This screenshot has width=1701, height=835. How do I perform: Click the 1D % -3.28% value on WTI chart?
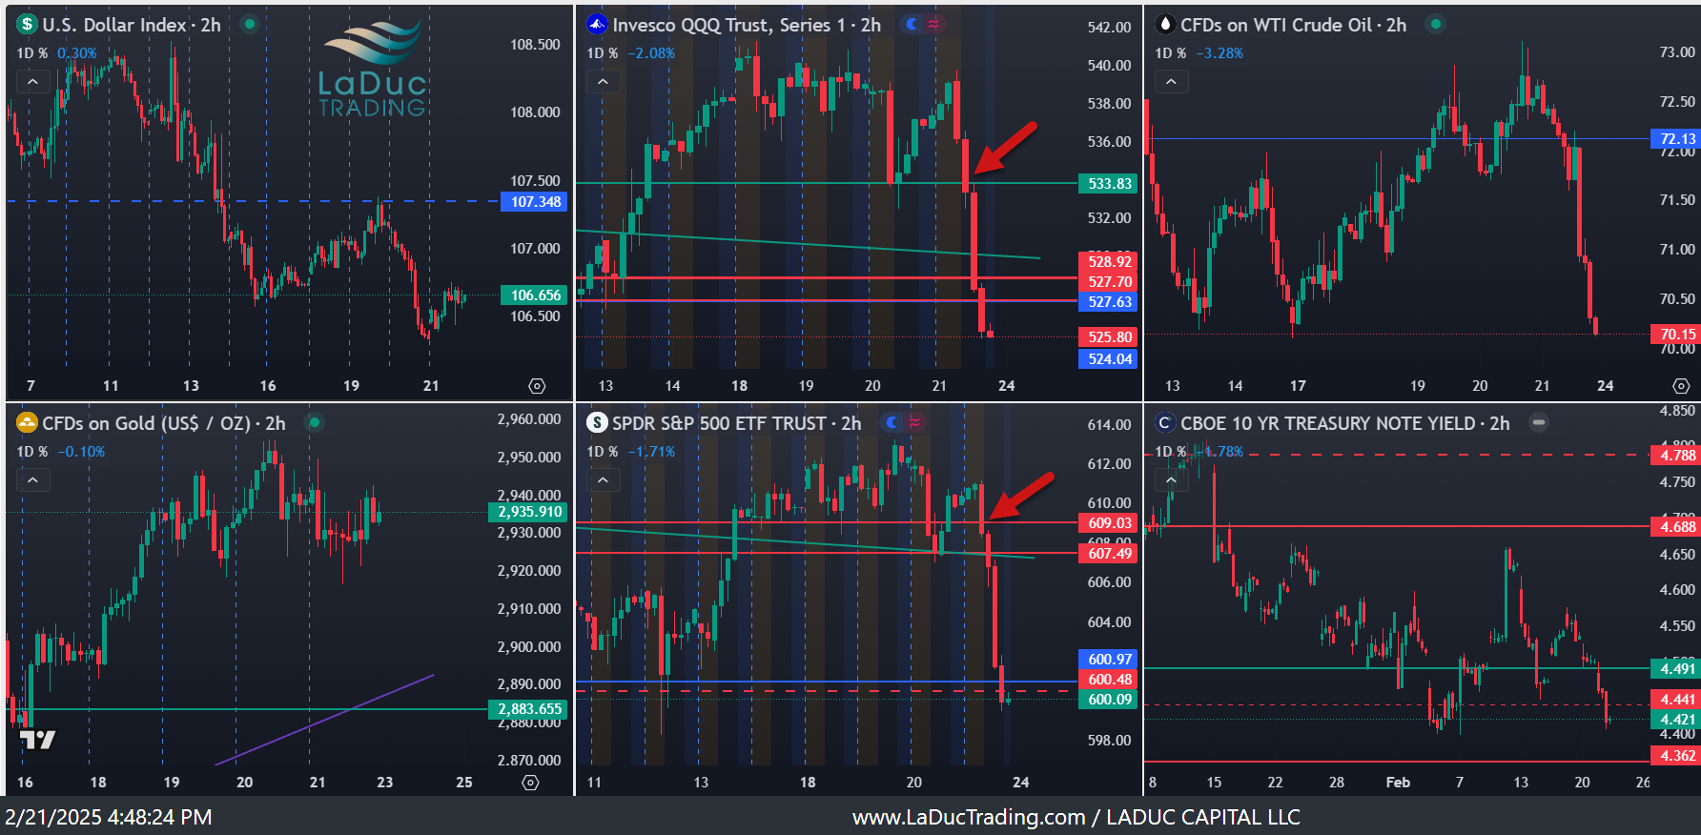[x=1219, y=53]
